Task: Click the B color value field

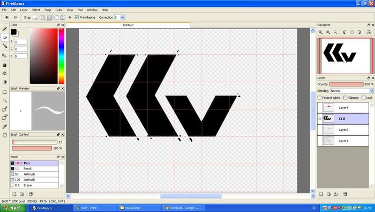Action: point(21,56)
